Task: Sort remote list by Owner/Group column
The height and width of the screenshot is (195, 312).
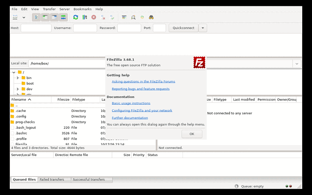Action: point(286,99)
